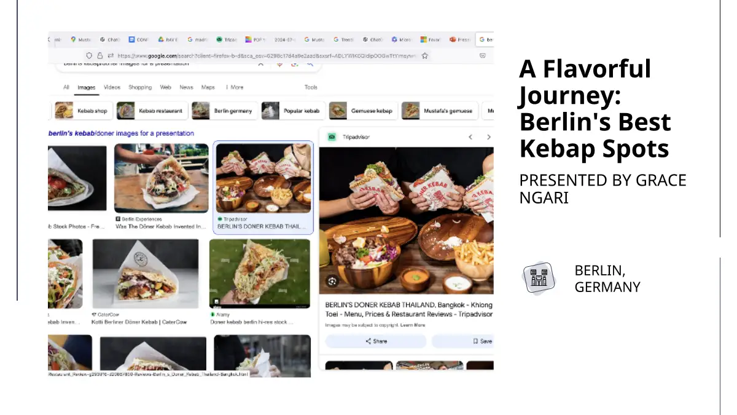Image resolution: width=737 pixels, height=415 pixels.
Task: Click the padlock icon in address bar
Action: [100, 55]
